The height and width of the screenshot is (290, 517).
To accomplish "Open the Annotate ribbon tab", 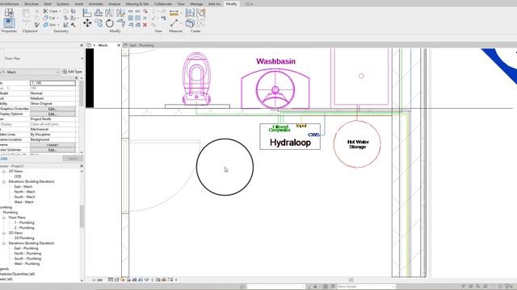I will pos(95,4).
